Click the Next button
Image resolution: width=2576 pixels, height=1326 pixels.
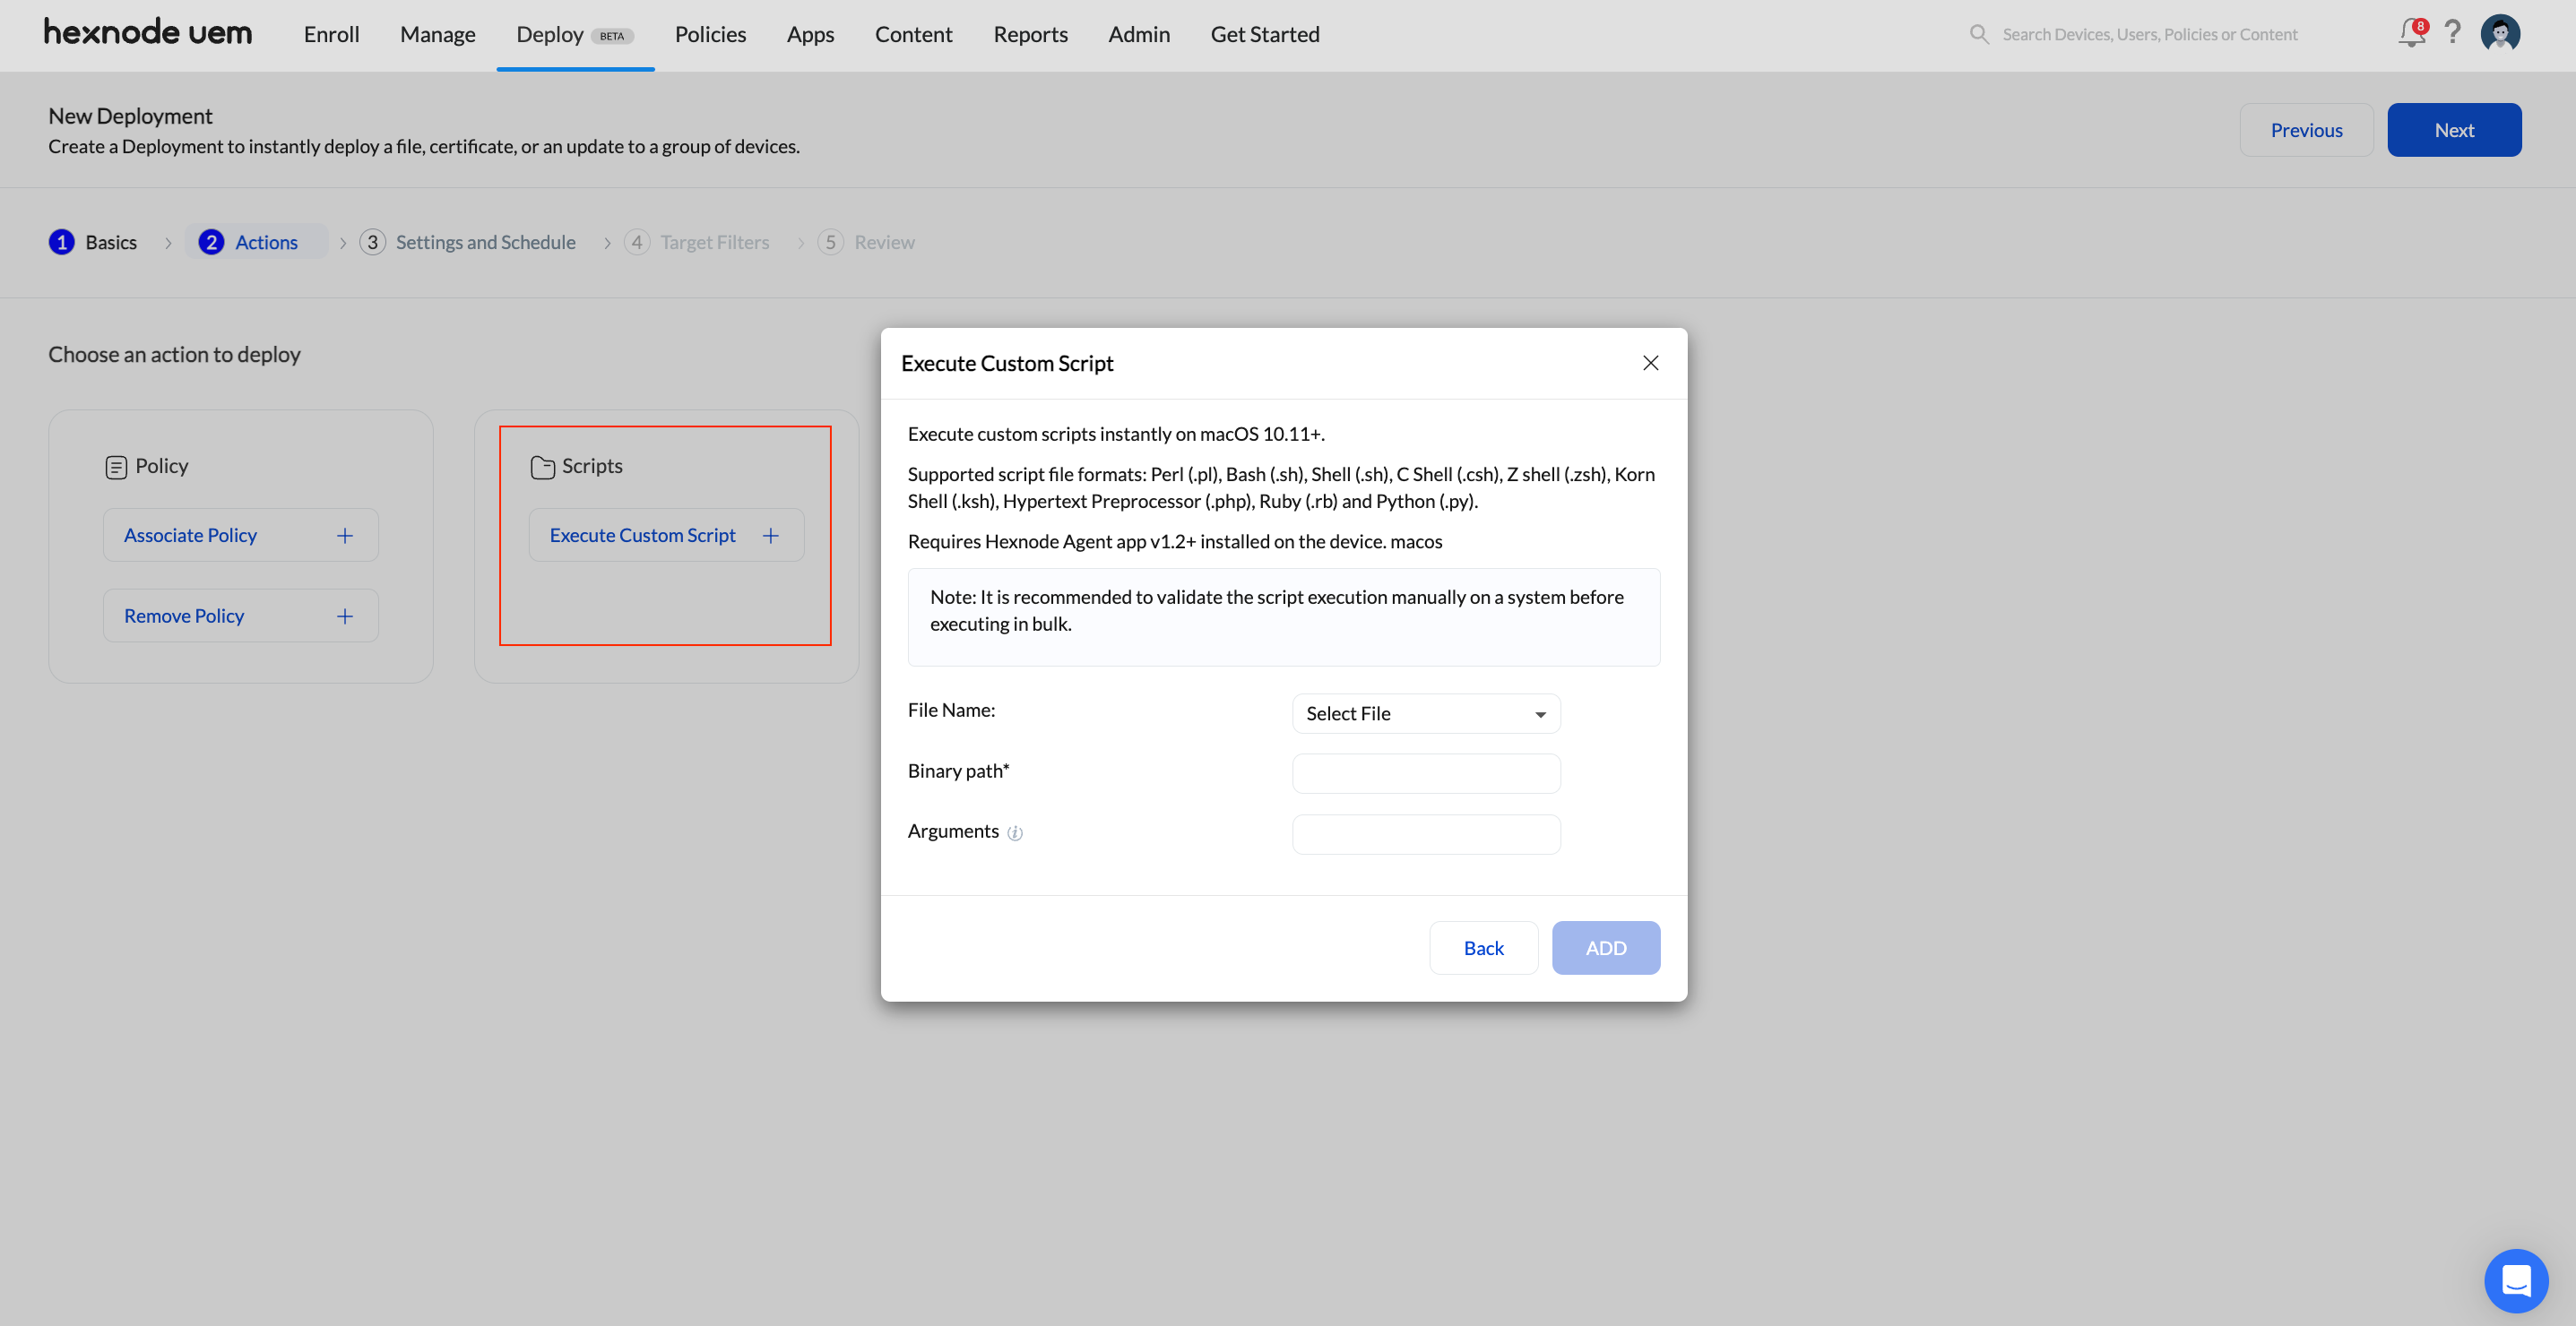tap(2454, 130)
